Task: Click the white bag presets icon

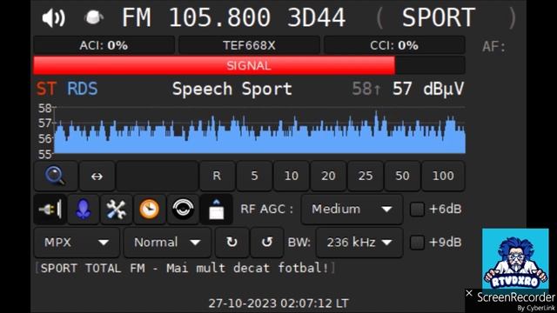Action: coord(217,209)
